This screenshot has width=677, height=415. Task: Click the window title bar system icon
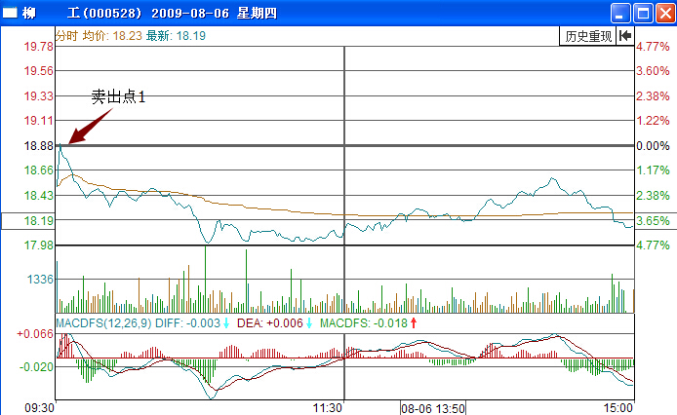[10, 13]
